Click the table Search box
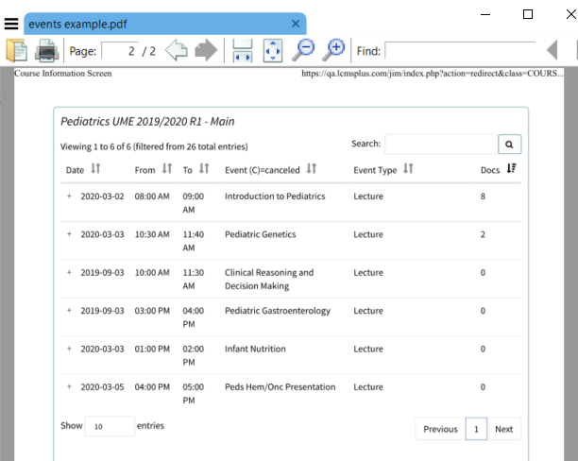 point(441,144)
